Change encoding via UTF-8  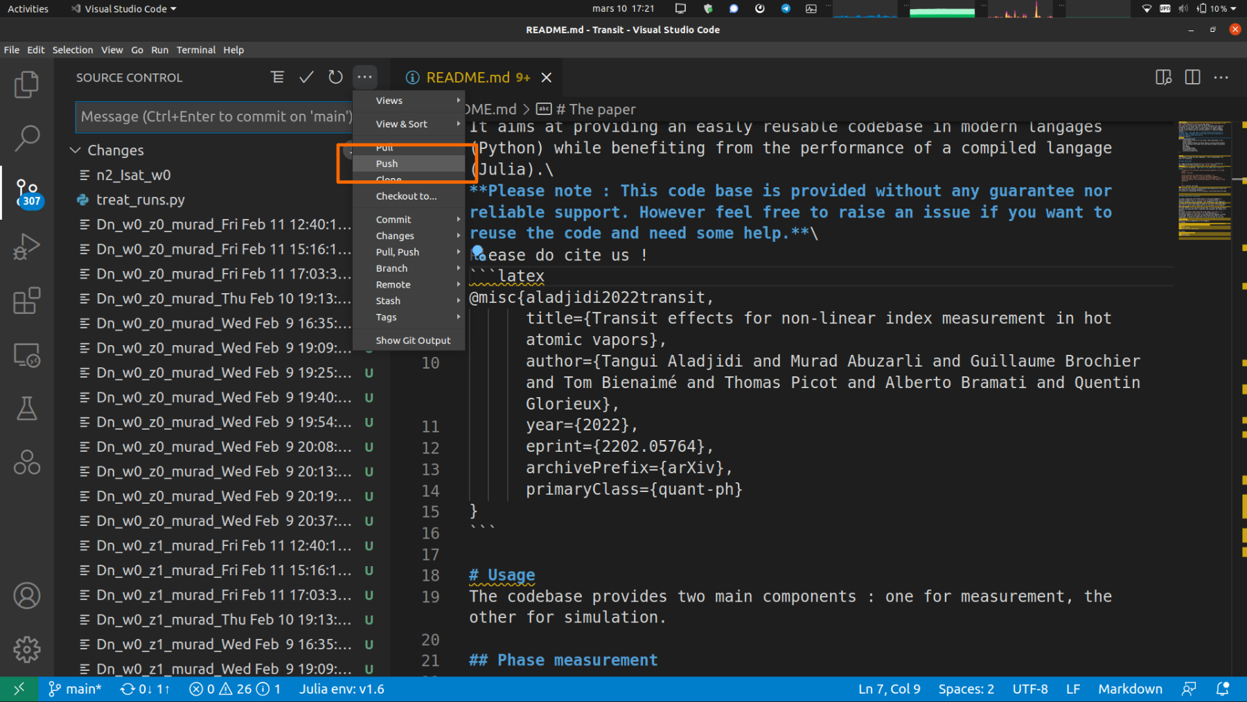tap(1030, 689)
